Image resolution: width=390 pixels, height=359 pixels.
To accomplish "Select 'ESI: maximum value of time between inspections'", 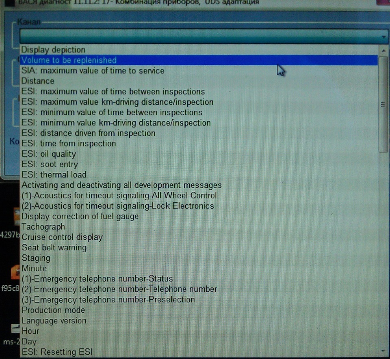I will (199, 91).
